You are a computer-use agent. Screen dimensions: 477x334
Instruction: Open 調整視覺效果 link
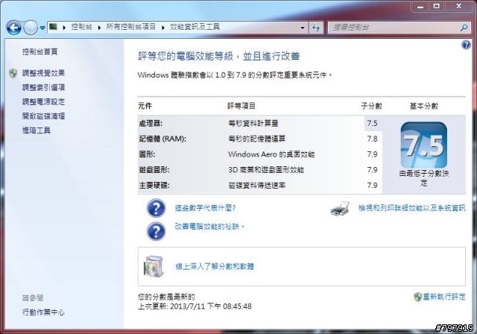[43, 73]
